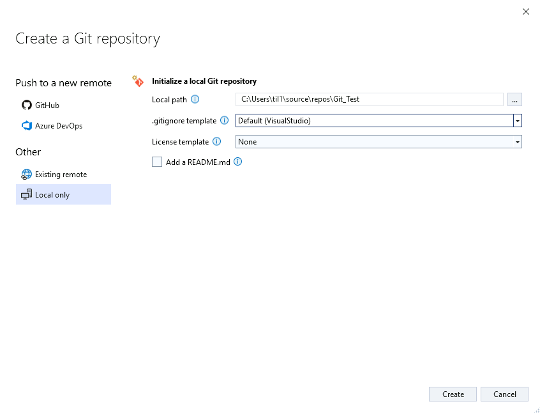Click the Existing remote globe icon

click(x=27, y=175)
